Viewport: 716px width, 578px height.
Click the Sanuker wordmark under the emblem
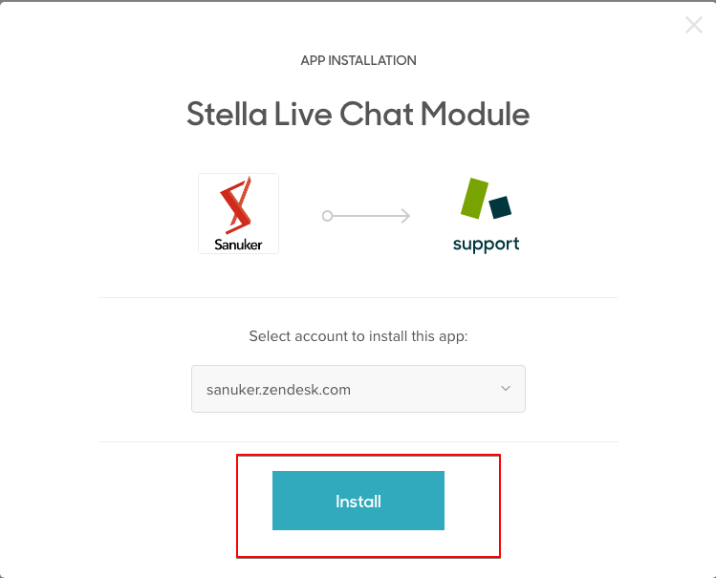pyautogui.click(x=238, y=245)
